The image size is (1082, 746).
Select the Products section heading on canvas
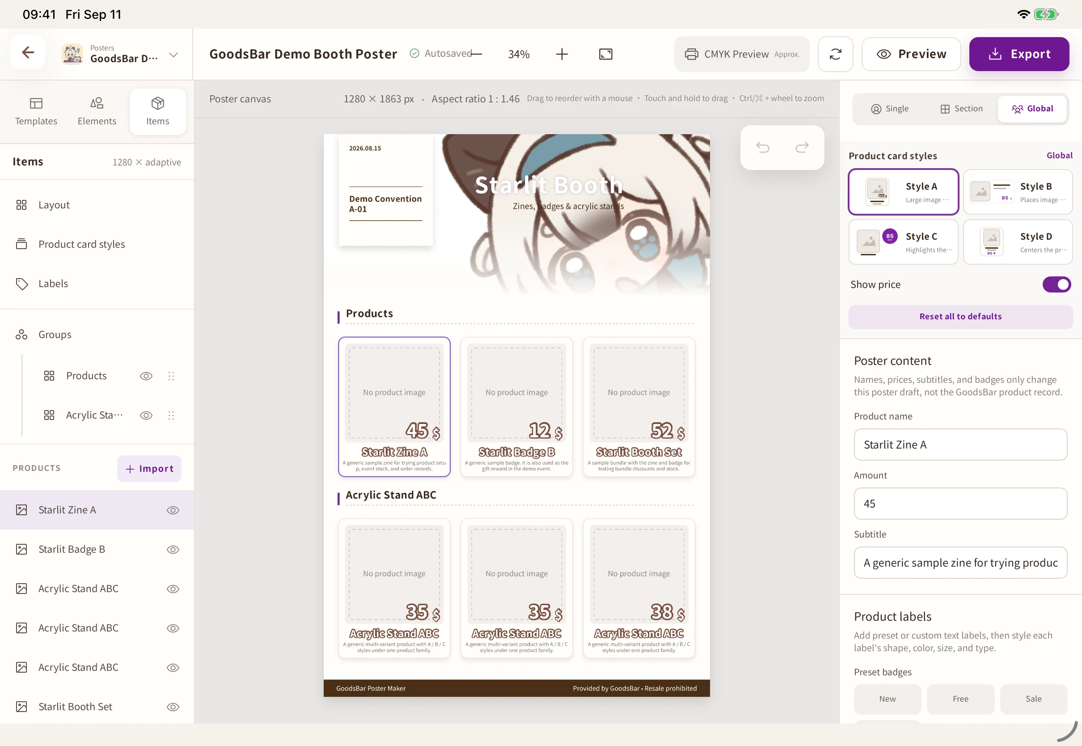(369, 314)
